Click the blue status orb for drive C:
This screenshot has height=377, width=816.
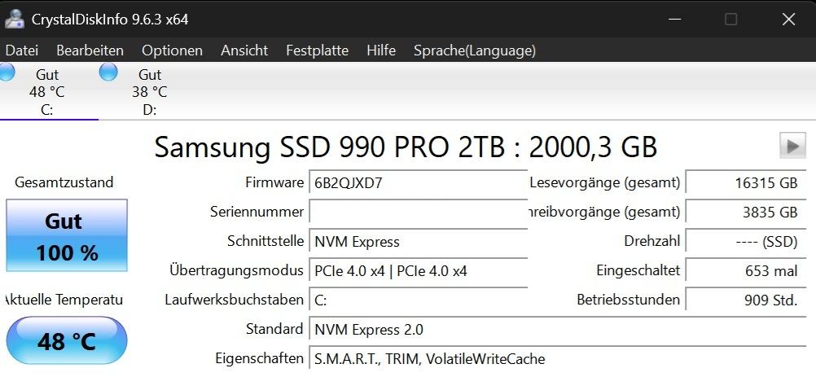pos(6,72)
